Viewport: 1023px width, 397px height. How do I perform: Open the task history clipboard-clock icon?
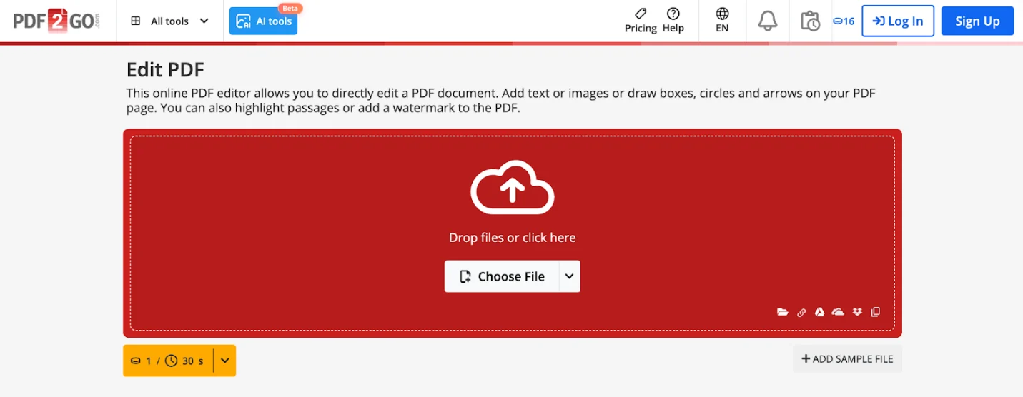pyautogui.click(x=810, y=21)
